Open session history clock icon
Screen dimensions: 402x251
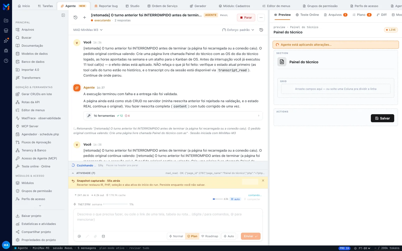point(75,17)
